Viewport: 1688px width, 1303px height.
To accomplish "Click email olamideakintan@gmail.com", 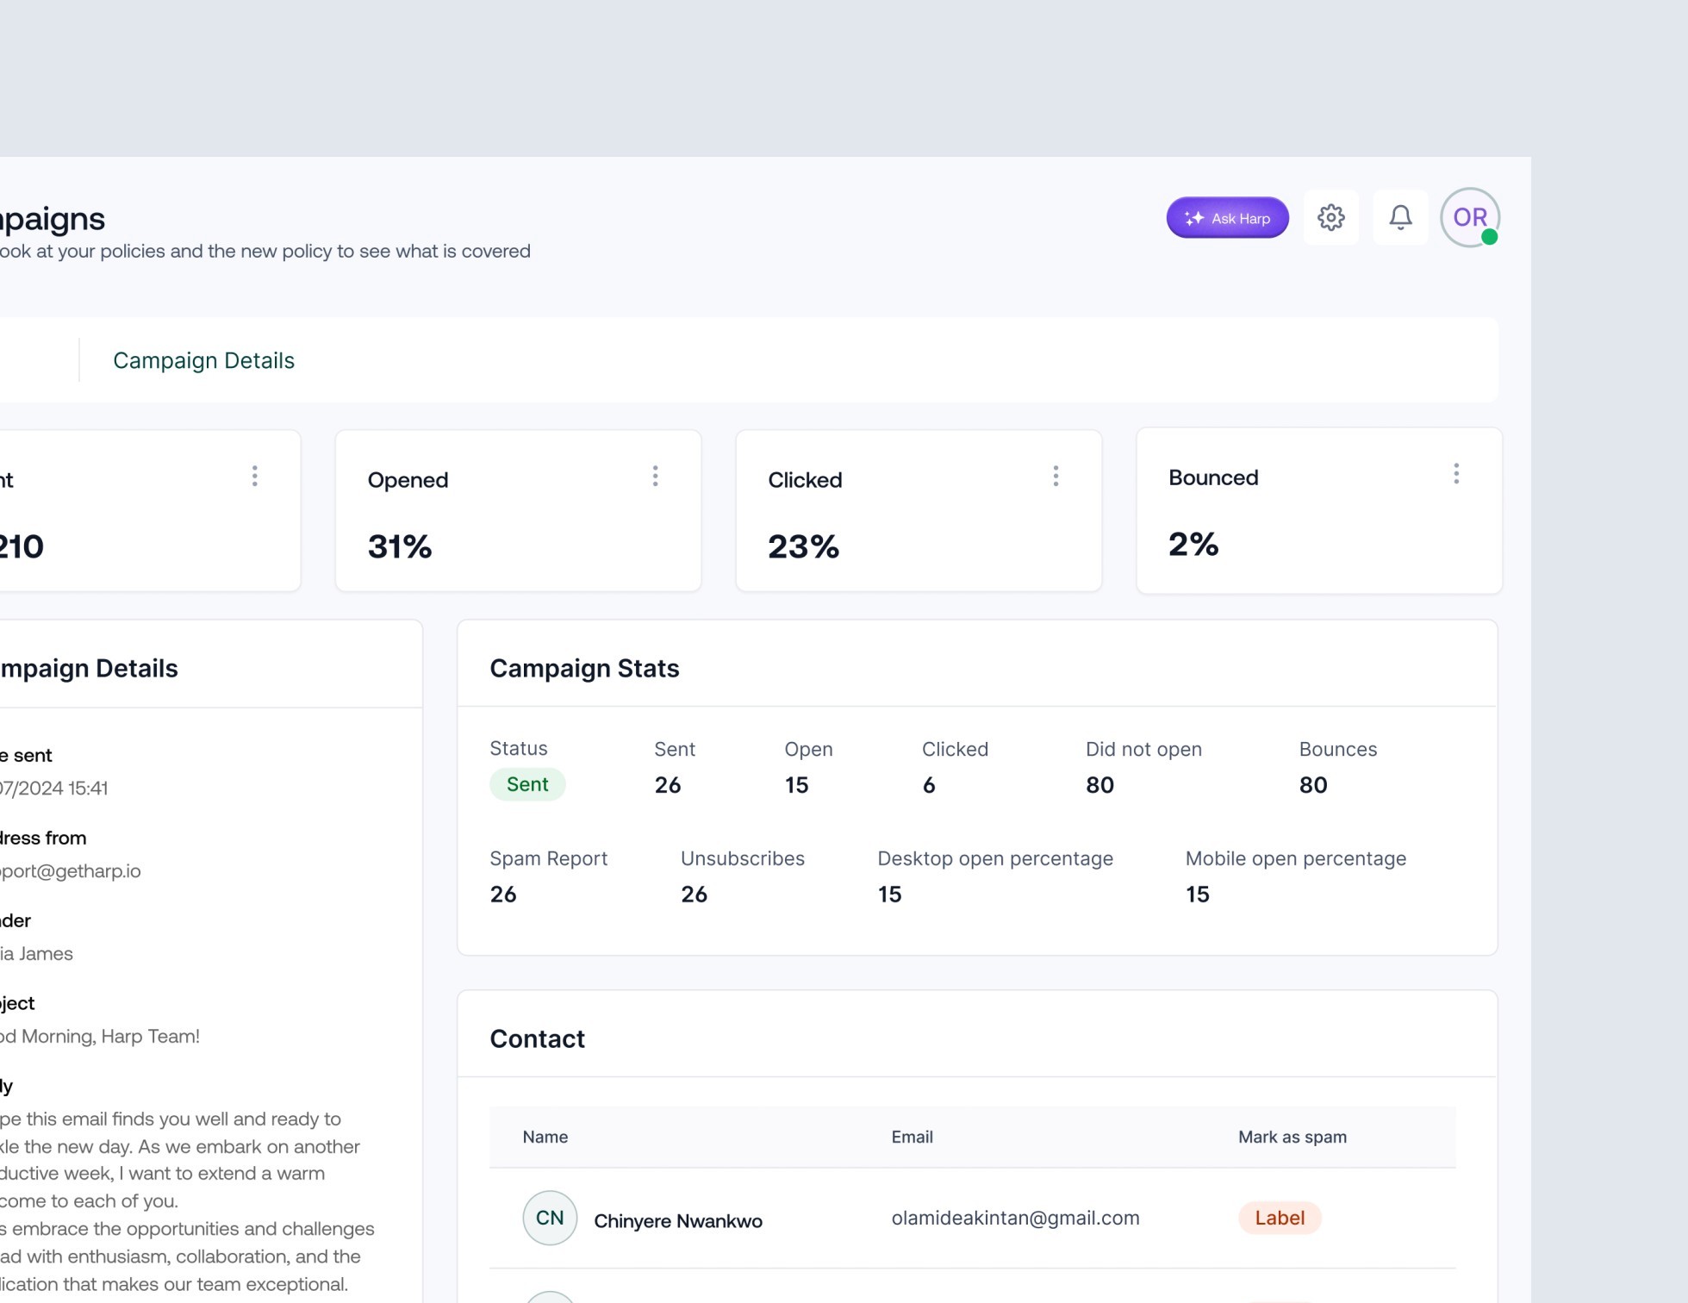I will pyautogui.click(x=1015, y=1218).
